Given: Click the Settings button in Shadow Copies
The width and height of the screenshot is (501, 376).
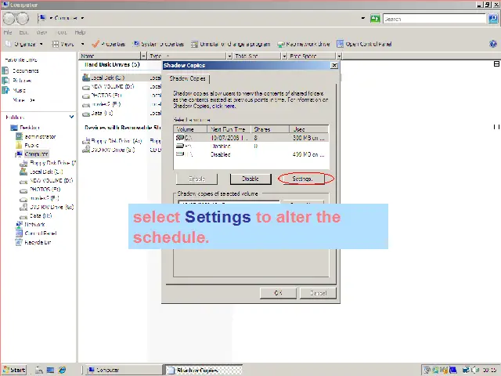Looking at the screenshot, I should (305, 179).
